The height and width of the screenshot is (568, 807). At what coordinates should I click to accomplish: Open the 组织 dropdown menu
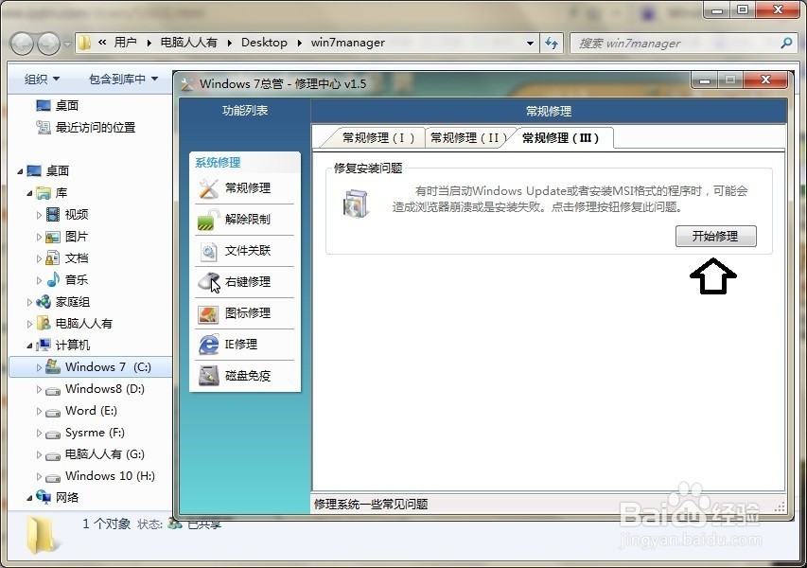(42, 79)
